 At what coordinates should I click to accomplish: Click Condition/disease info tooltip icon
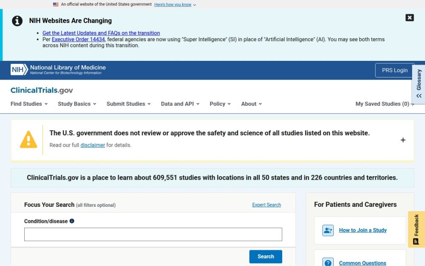pyautogui.click(x=72, y=221)
